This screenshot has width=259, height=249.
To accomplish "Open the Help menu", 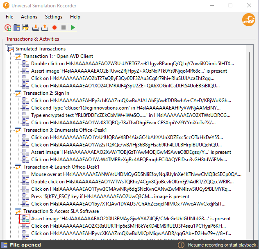I will [x=75, y=17].
